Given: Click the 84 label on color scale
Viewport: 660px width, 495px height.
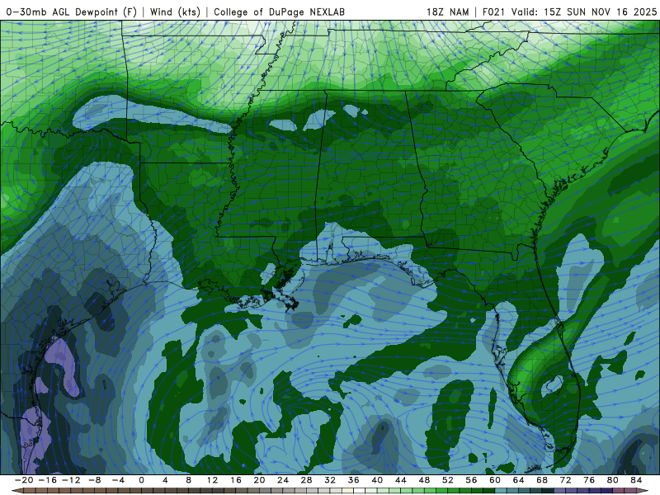Looking at the screenshot, I should coord(636,480).
